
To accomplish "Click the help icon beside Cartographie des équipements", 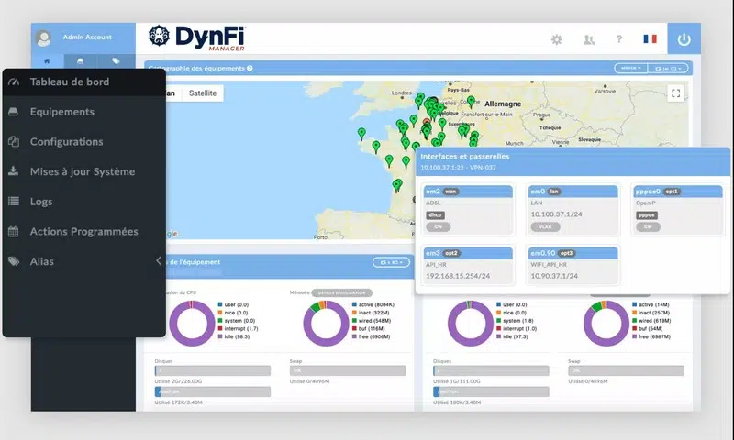I will click(250, 68).
